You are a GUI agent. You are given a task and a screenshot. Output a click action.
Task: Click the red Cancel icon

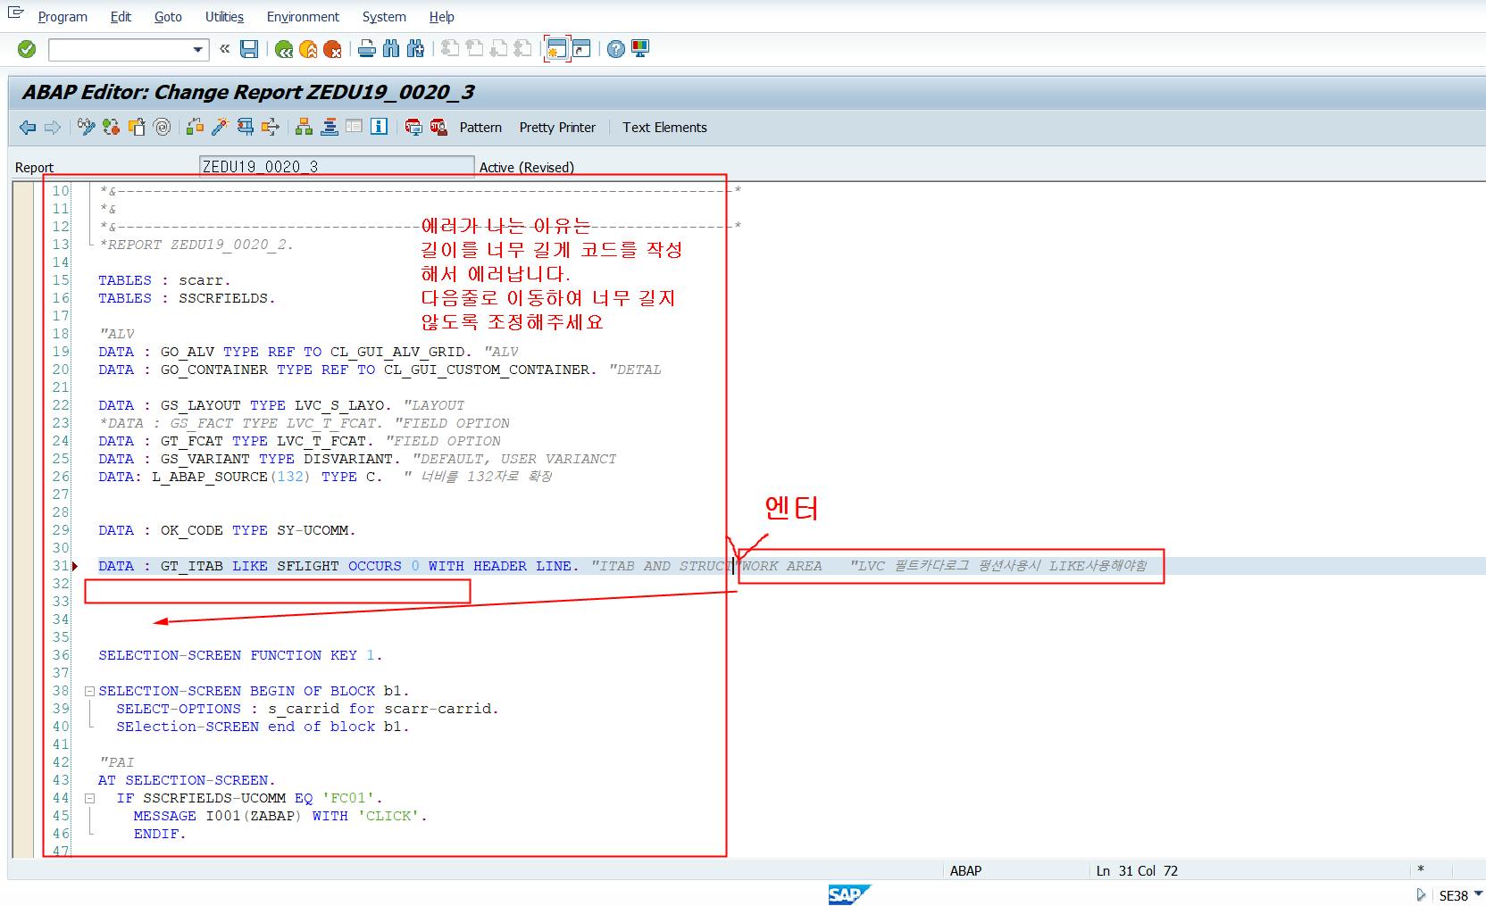(x=332, y=49)
